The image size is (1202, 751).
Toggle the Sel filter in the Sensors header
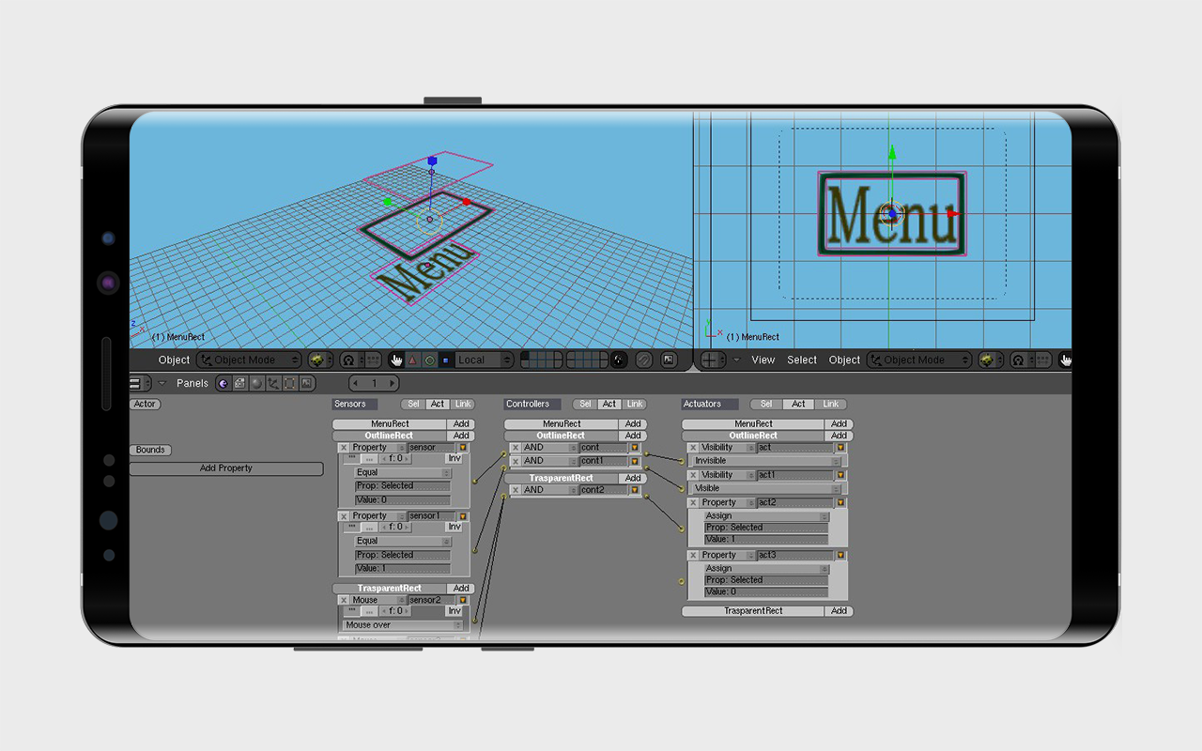tap(413, 404)
